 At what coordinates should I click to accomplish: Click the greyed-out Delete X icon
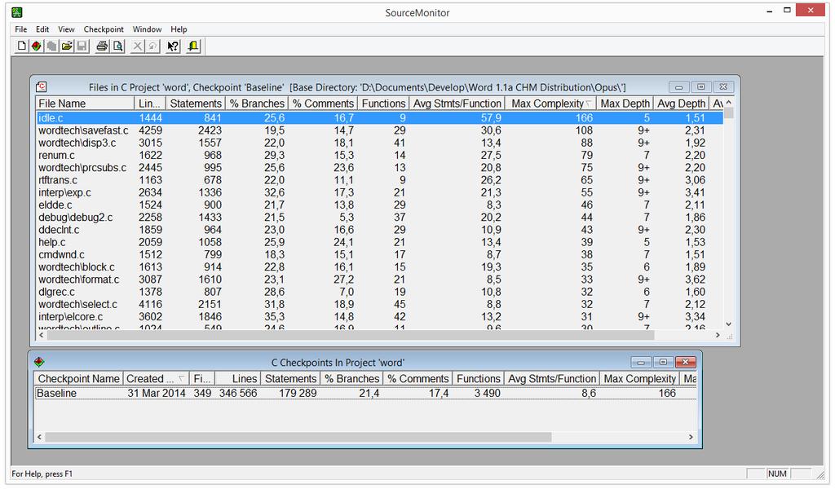click(x=137, y=46)
